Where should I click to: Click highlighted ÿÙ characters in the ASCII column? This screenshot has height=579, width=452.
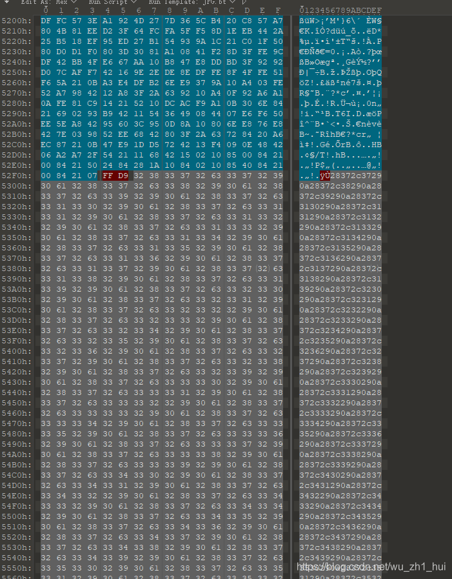(325, 176)
